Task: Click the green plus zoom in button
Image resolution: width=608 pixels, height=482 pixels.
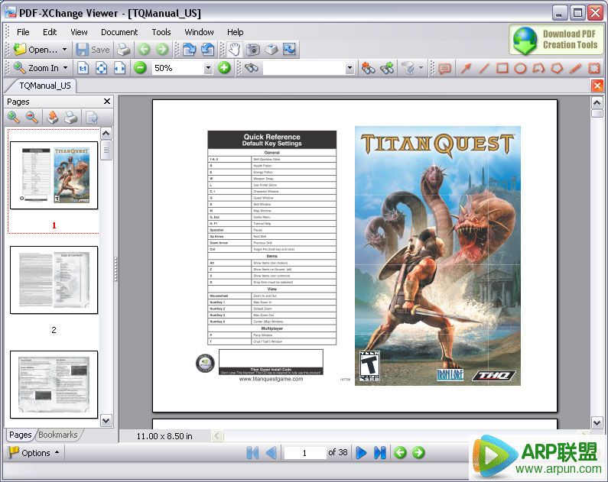Action: pyautogui.click(x=224, y=68)
